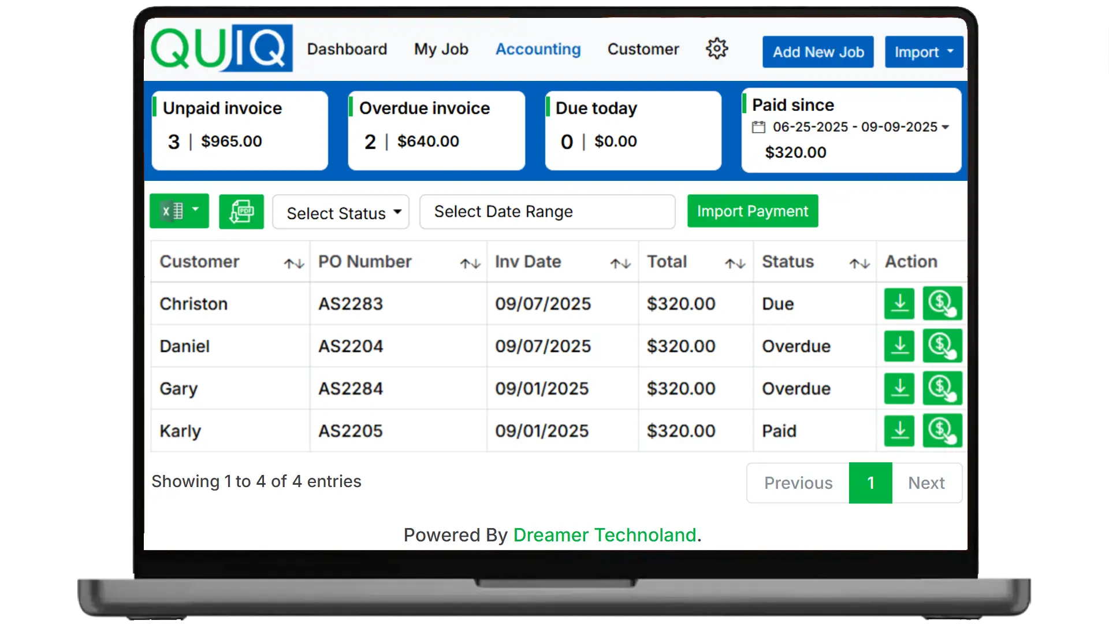The width and height of the screenshot is (1109, 624).
Task: Export to PDF using the PDF icon
Action: coord(241,211)
